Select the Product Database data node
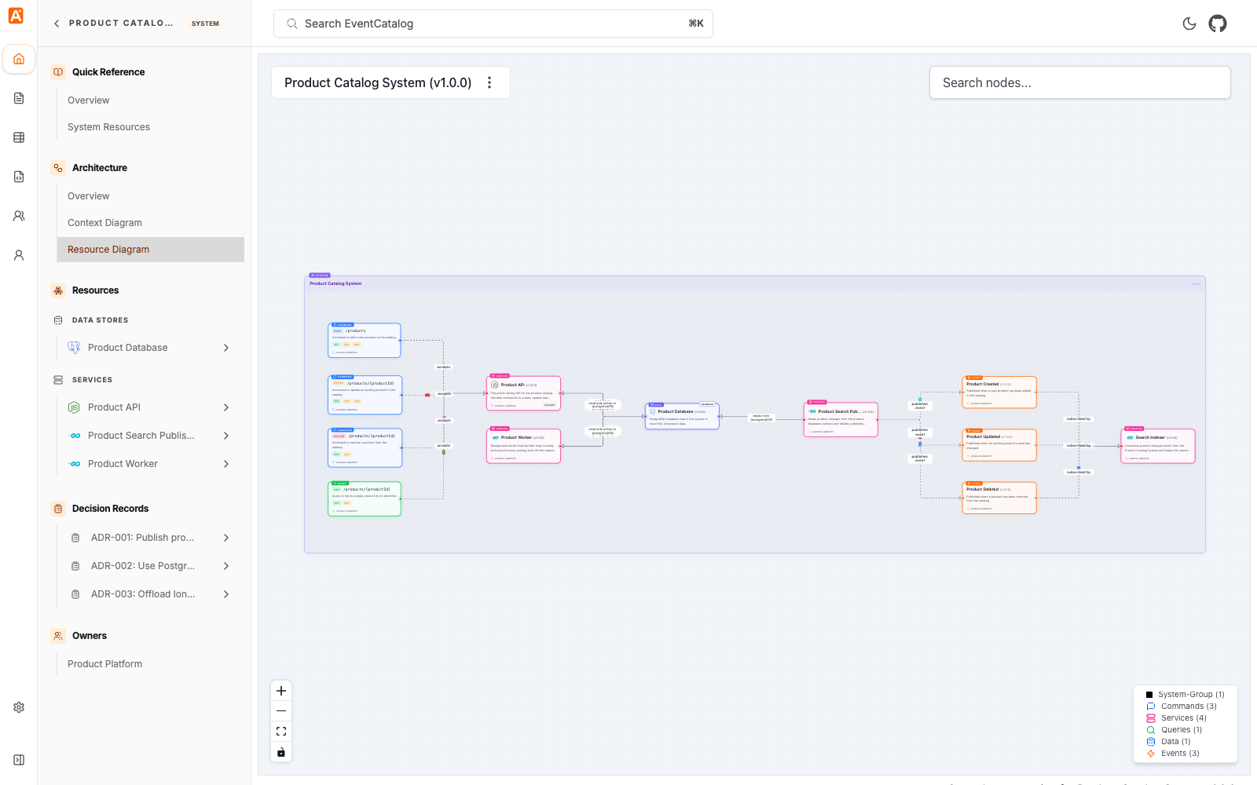Image resolution: width=1257 pixels, height=785 pixels. pos(683,416)
